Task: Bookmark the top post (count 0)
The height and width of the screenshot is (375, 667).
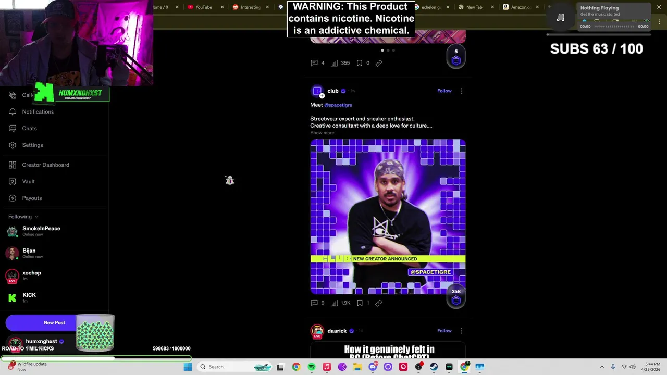Action: coord(360,63)
